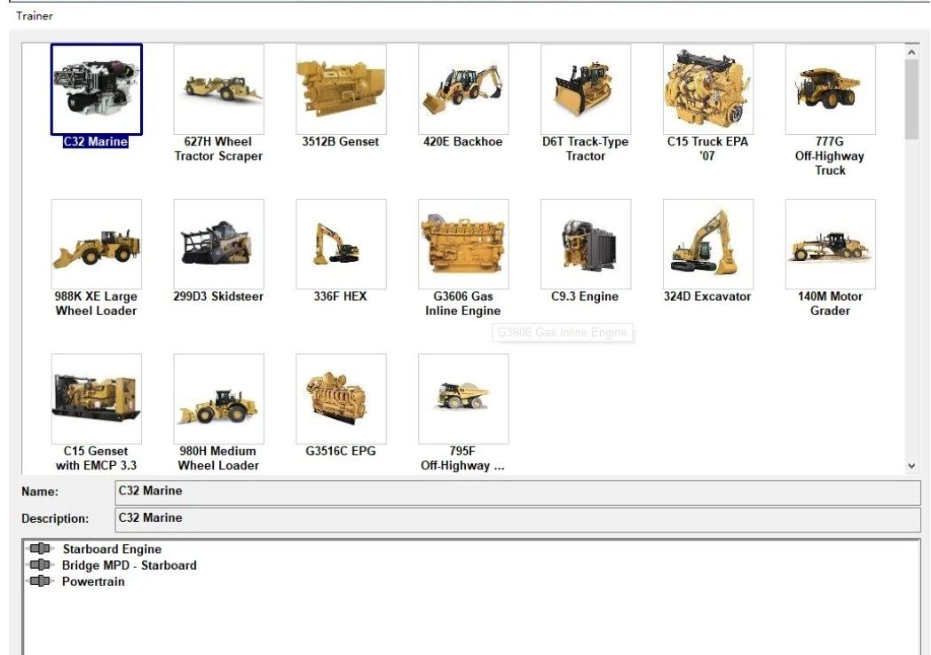This screenshot has width=931, height=655.
Task: Pick the 420E Backhoe icon
Action: 463,90
